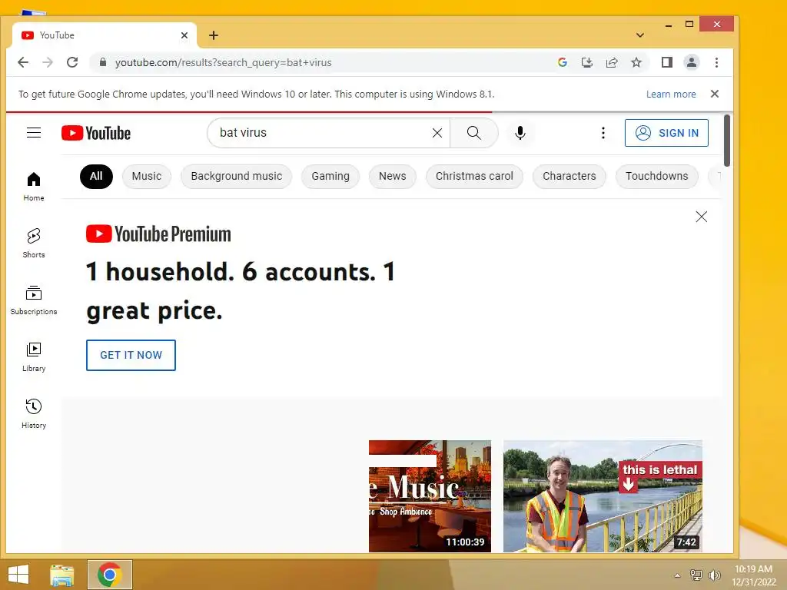The height and width of the screenshot is (590, 787).
Task: Reload the page
Action: (x=72, y=62)
